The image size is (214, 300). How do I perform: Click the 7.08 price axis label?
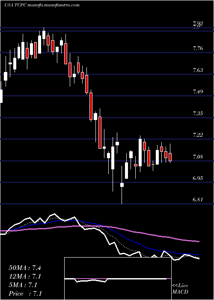198,157
